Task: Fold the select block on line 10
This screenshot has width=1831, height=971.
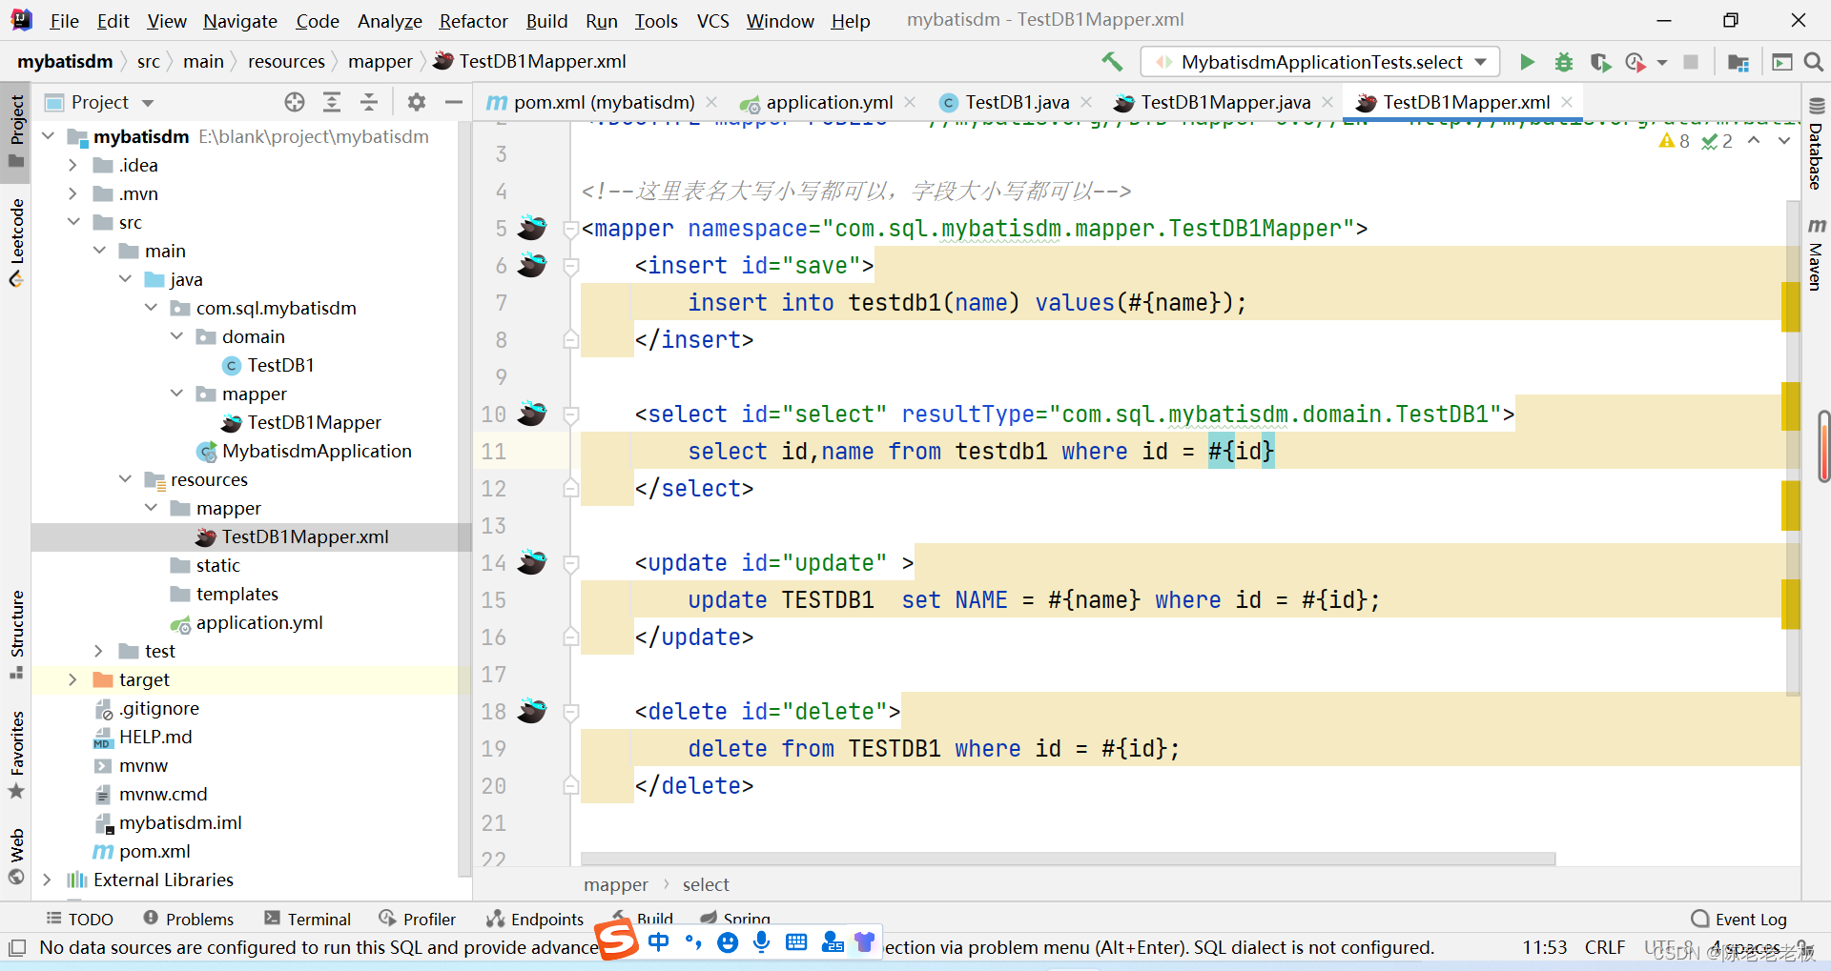Action: click(570, 415)
